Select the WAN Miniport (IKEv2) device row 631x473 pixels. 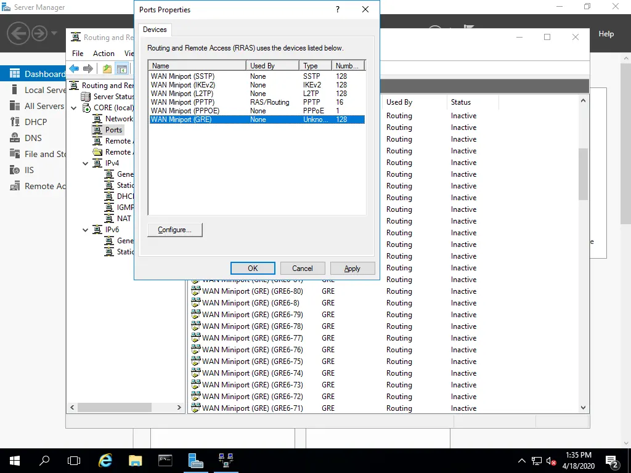[257, 85]
